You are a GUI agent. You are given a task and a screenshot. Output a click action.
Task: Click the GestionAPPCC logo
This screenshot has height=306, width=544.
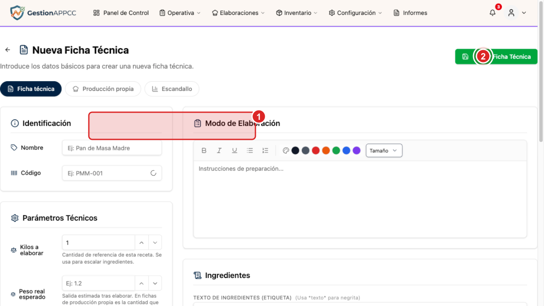43,13
